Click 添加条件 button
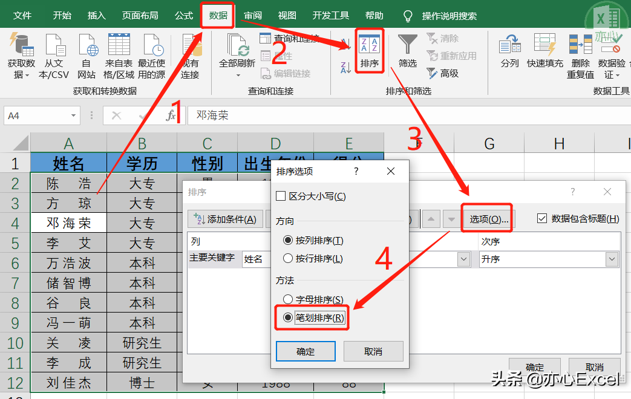The width and height of the screenshot is (631, 399). coord(225,219)
